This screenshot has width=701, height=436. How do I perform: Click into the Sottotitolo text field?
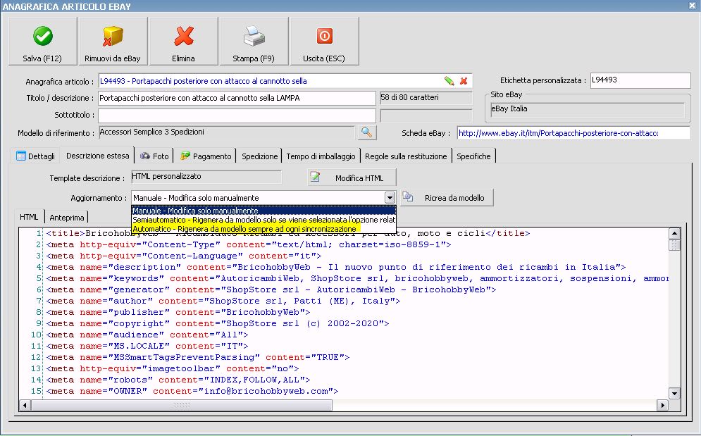(237, 116)
